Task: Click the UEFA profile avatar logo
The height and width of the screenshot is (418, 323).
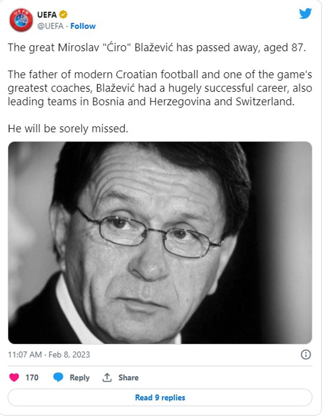Action: (x=21, y=20)
